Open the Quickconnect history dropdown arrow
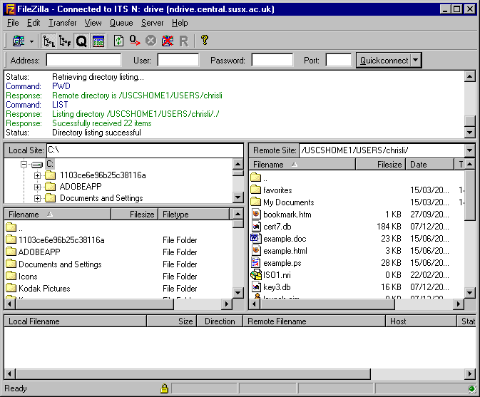The height and width of the screenshot is (397, 480). 416,61
